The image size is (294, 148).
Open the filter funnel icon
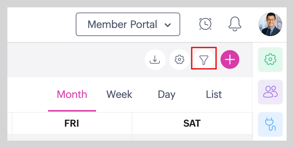[x=204, y=59]
